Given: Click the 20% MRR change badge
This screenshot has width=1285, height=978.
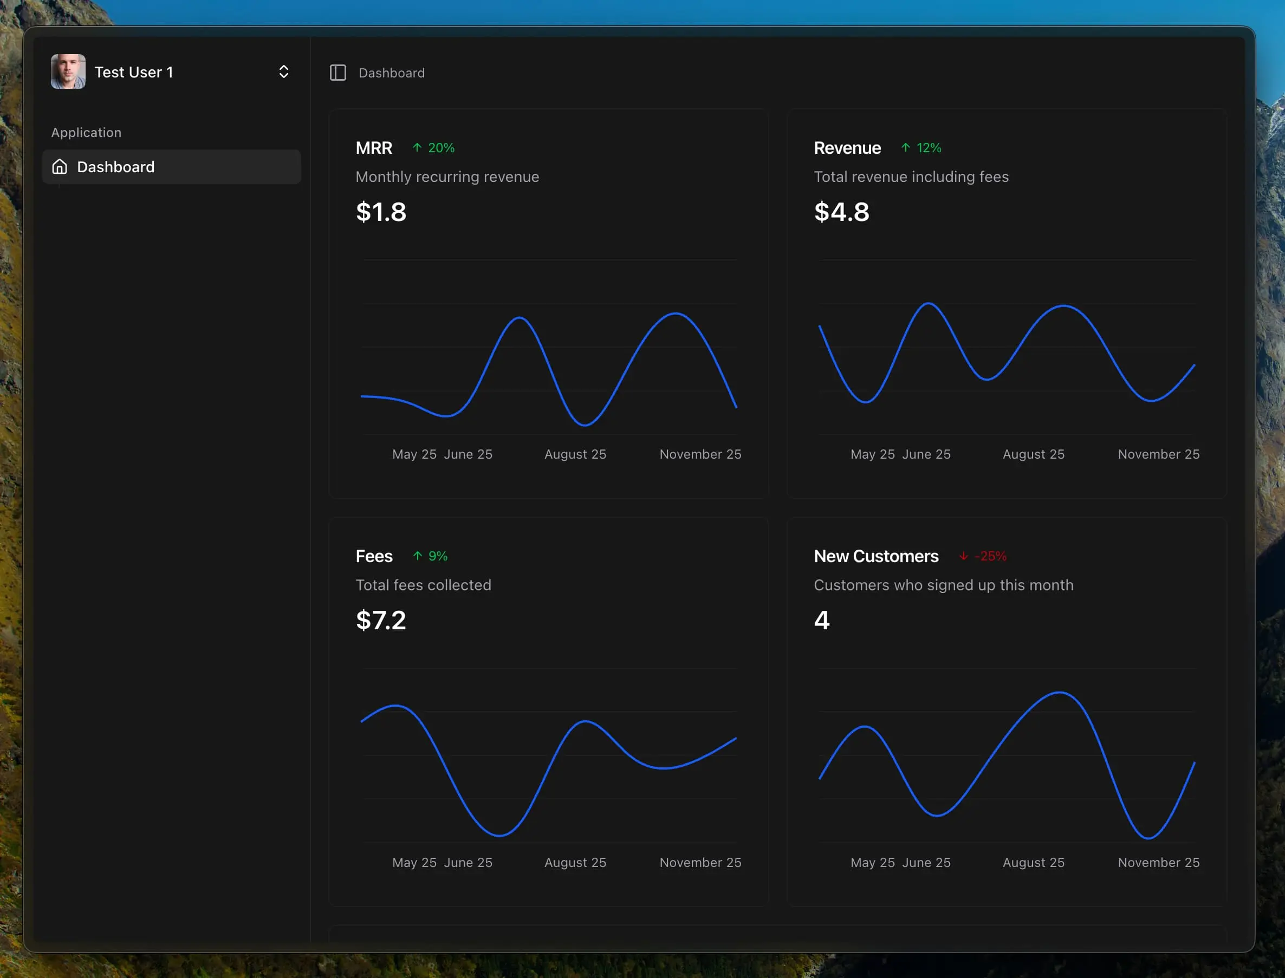Looking at the screenshot, I should coord(442,148).
